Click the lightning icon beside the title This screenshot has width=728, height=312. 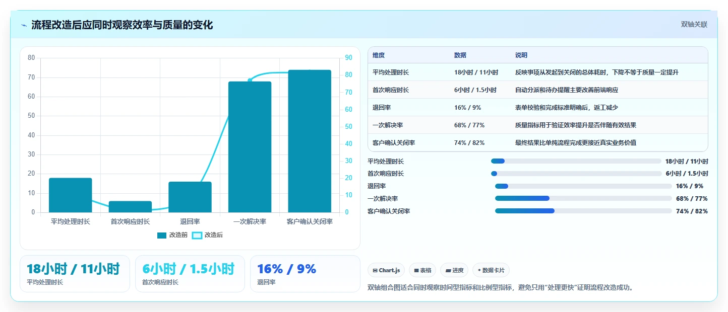[x=24, y=25]
